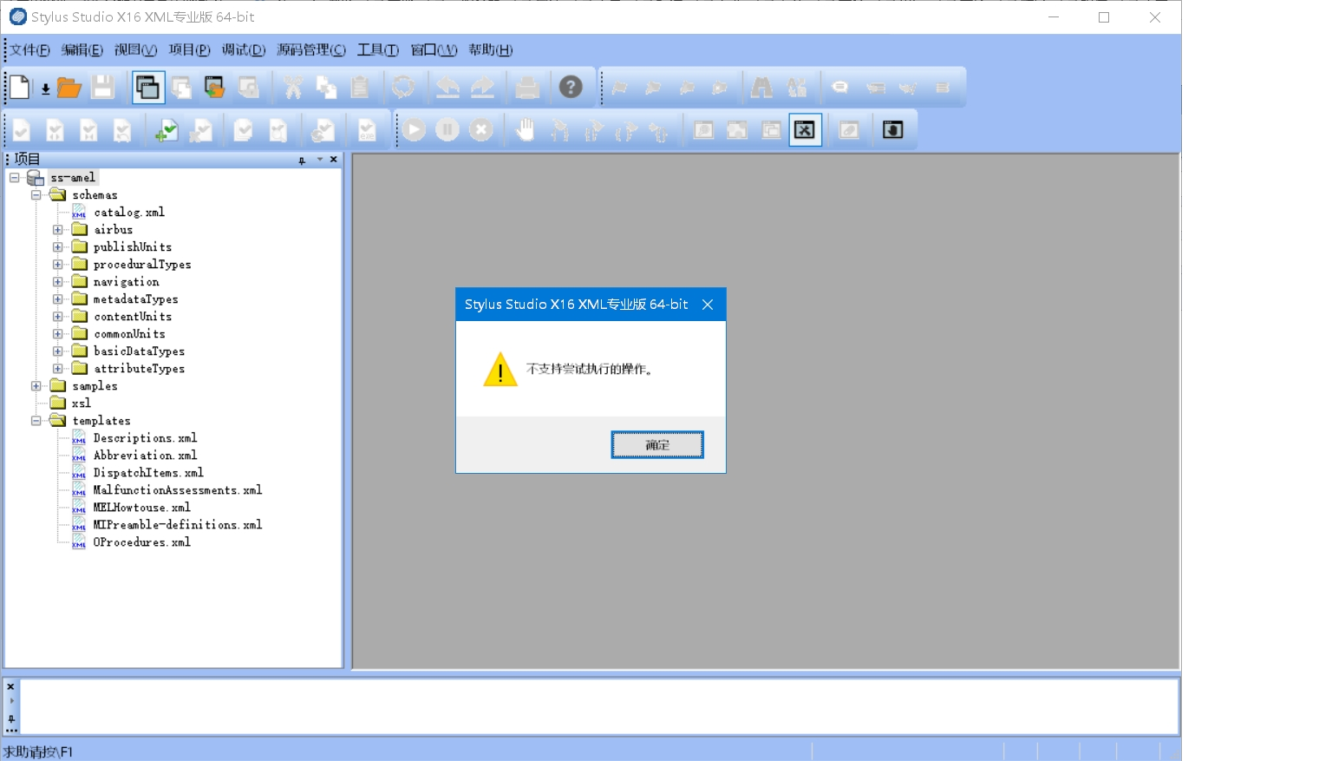The height and width of the screenshot is (761, 1332).
Task: Select catalog.xml in the project tree
Action: pyautogui.click(x=128, y=212)
